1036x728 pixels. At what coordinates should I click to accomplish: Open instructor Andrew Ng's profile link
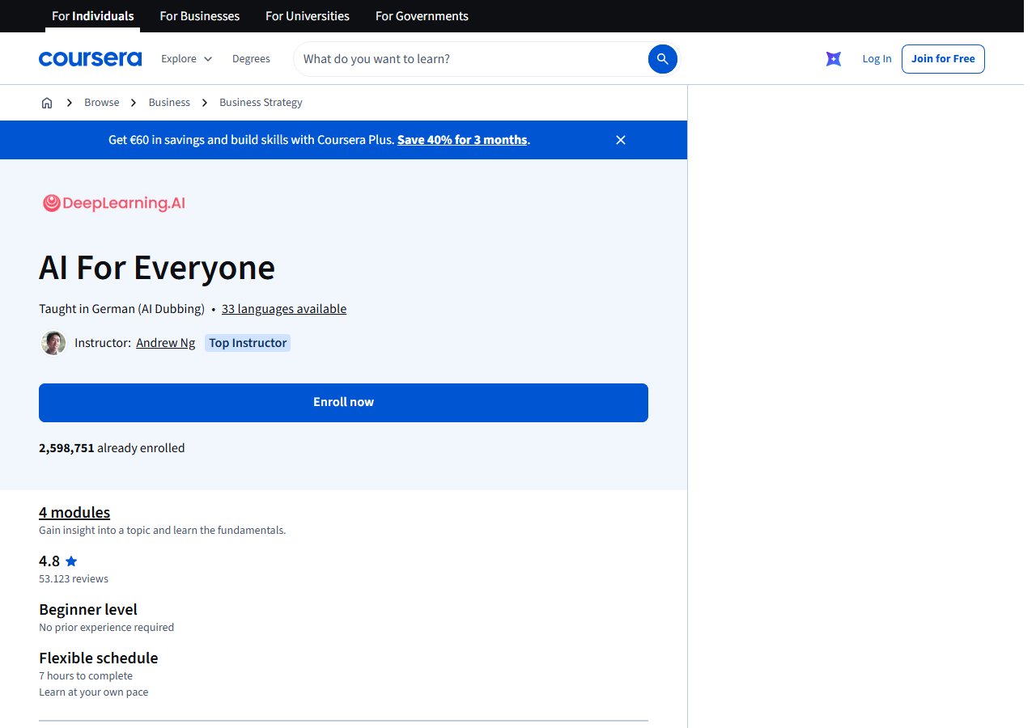point(165,343)
